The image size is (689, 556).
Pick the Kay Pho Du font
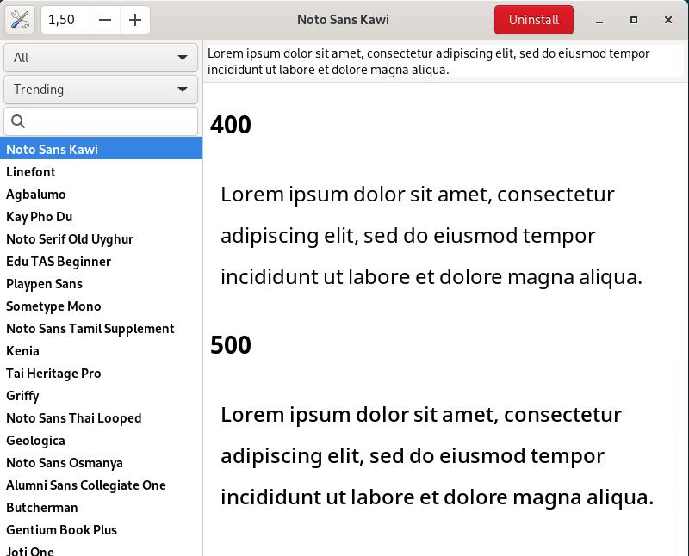click(x=101, y=217)
